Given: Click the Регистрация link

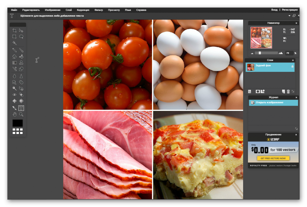Looking at the screenshot, I should 290,10.
